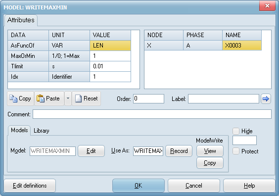Screen dimensions: 279x196
Task: Click the UNIT column header
Action: (69, 35)
